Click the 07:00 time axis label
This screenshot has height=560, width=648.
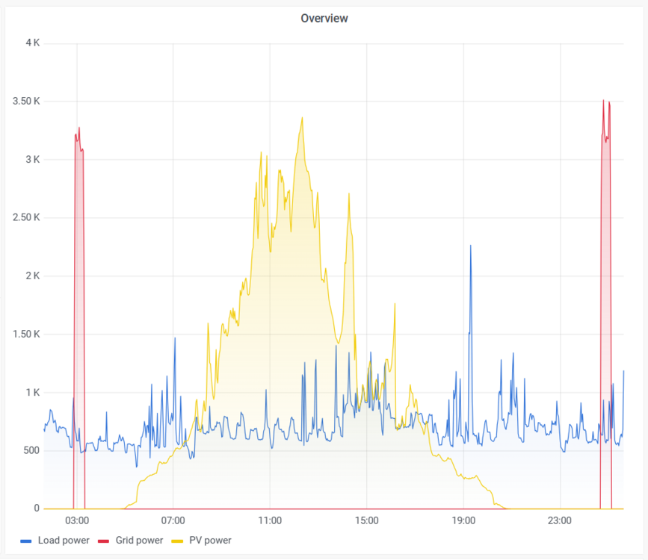click(173, 520)
